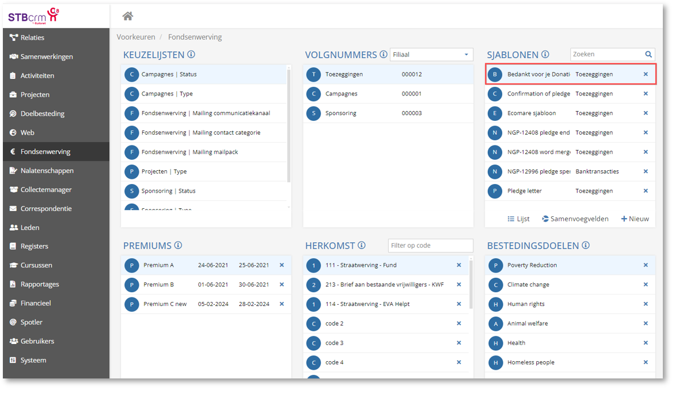This screenshot has height=398, width=687.
Task: Open Relaties in the sidebar
Action: coord(56,37)
